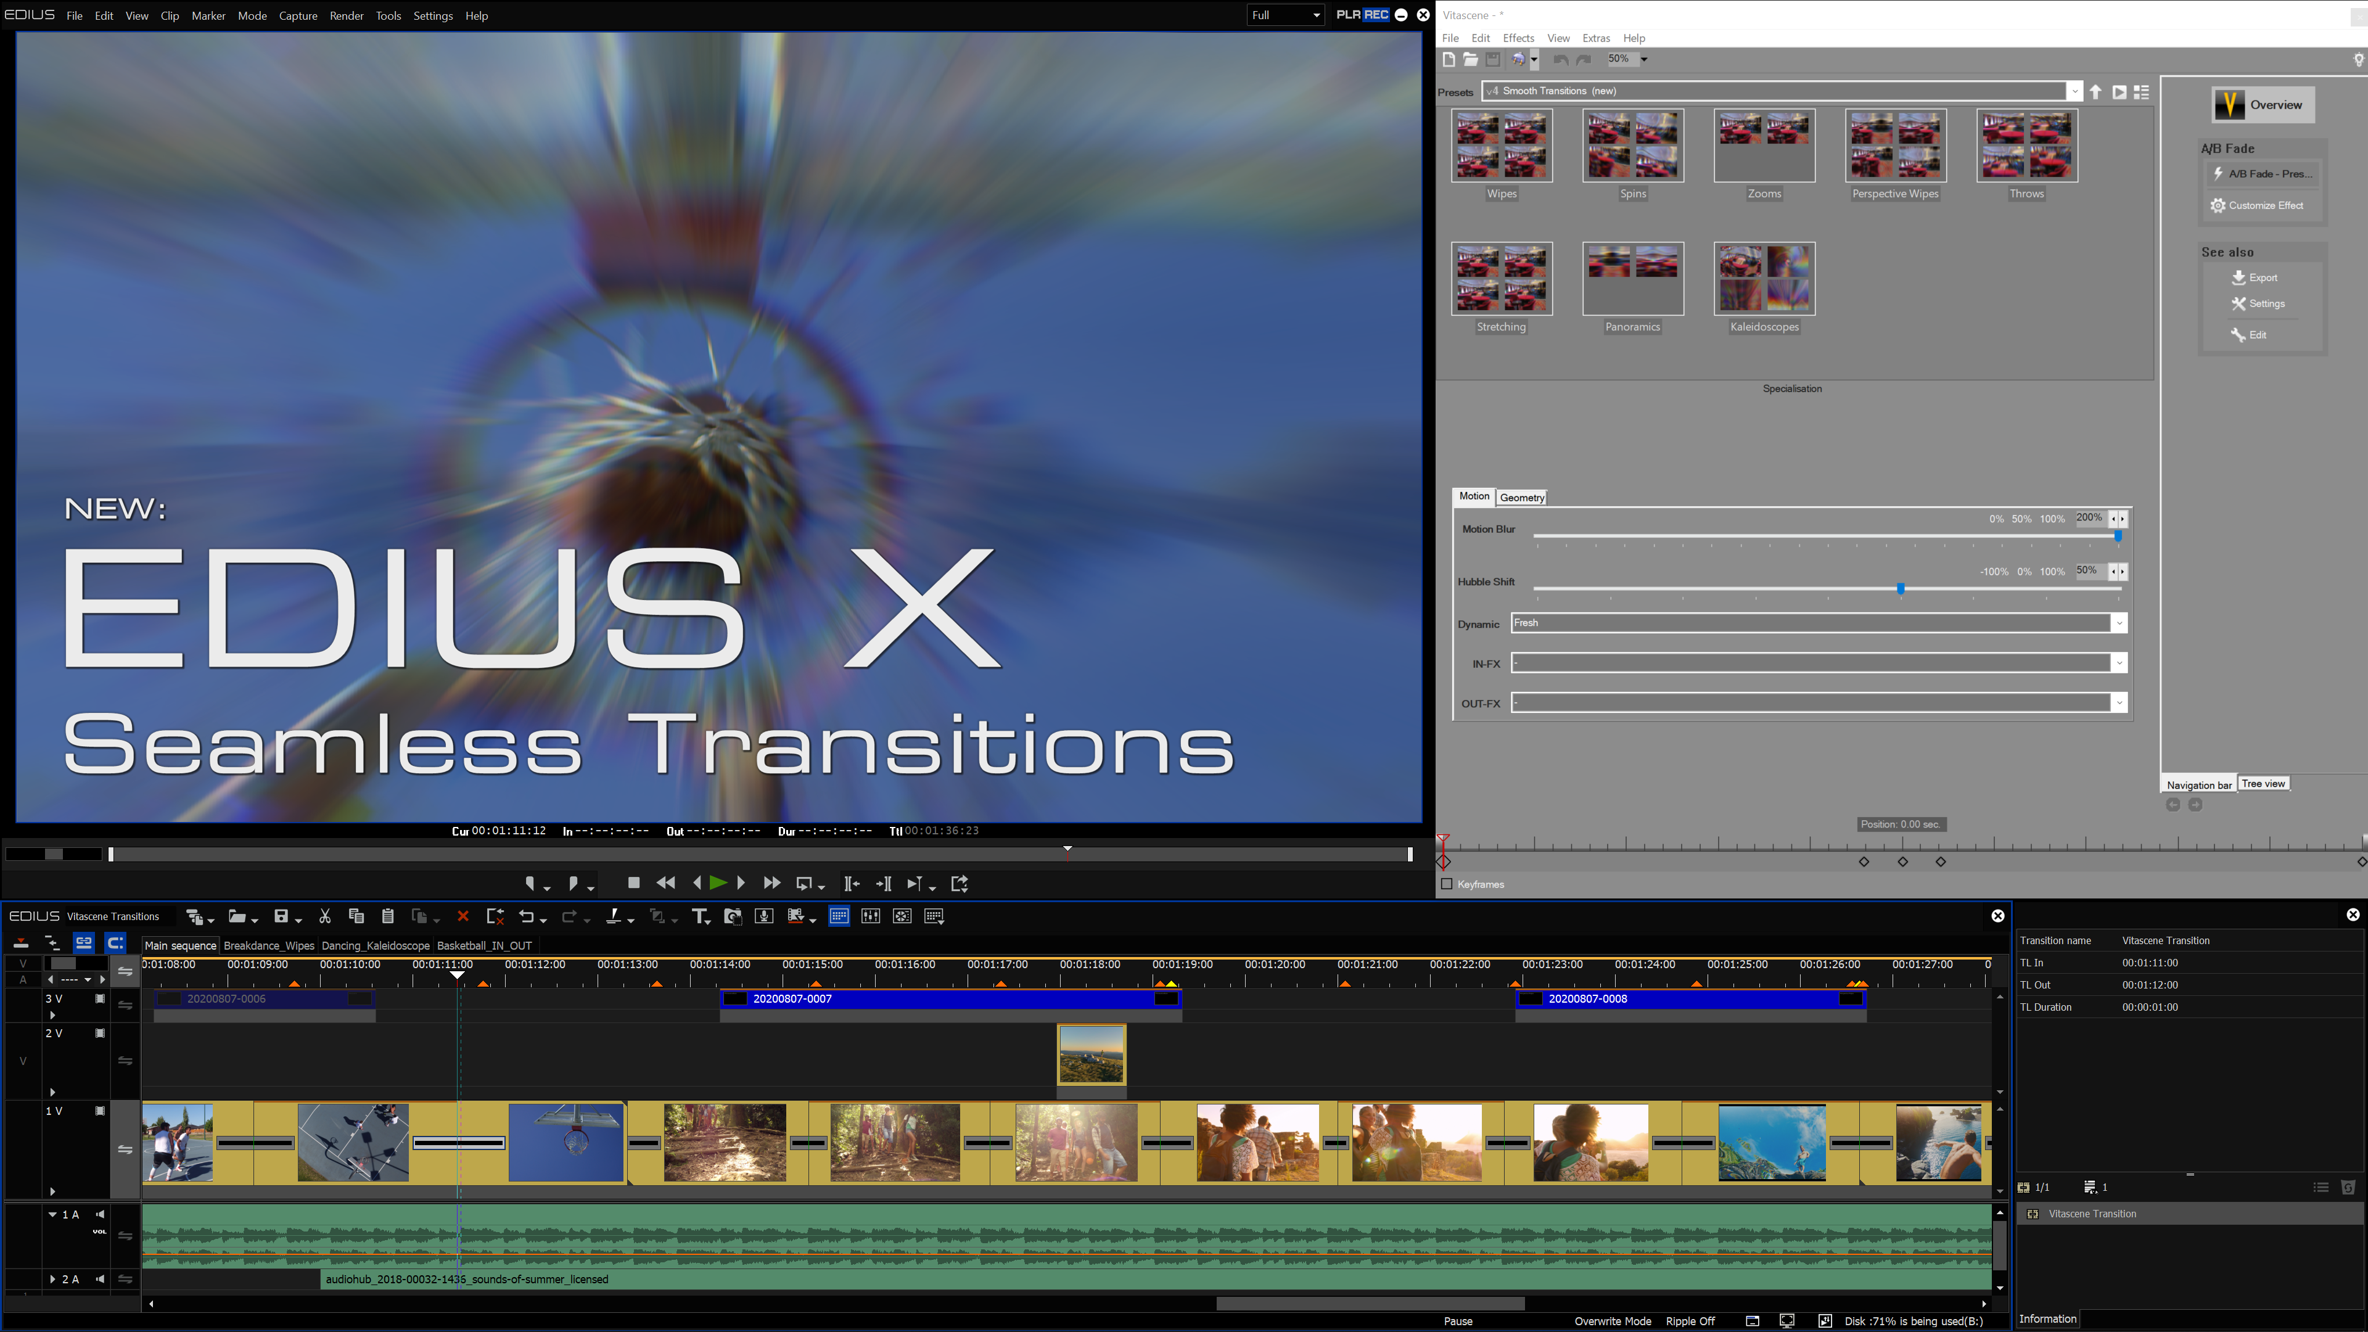This screenshot has width=2368, height=1332.
Task: Mute the 1 A audio track
Action: tap(100, 1214)
